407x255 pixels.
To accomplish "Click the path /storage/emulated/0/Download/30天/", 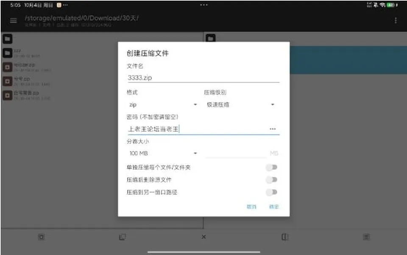I will click(x=82, y=18).
